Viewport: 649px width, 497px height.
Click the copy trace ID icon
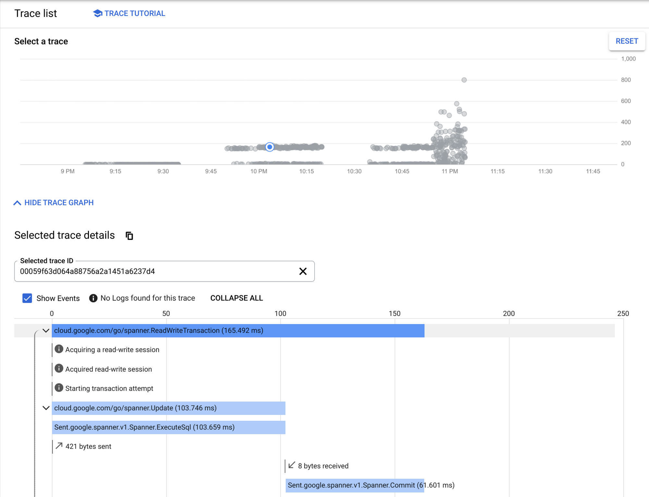(x=129, y=236)
